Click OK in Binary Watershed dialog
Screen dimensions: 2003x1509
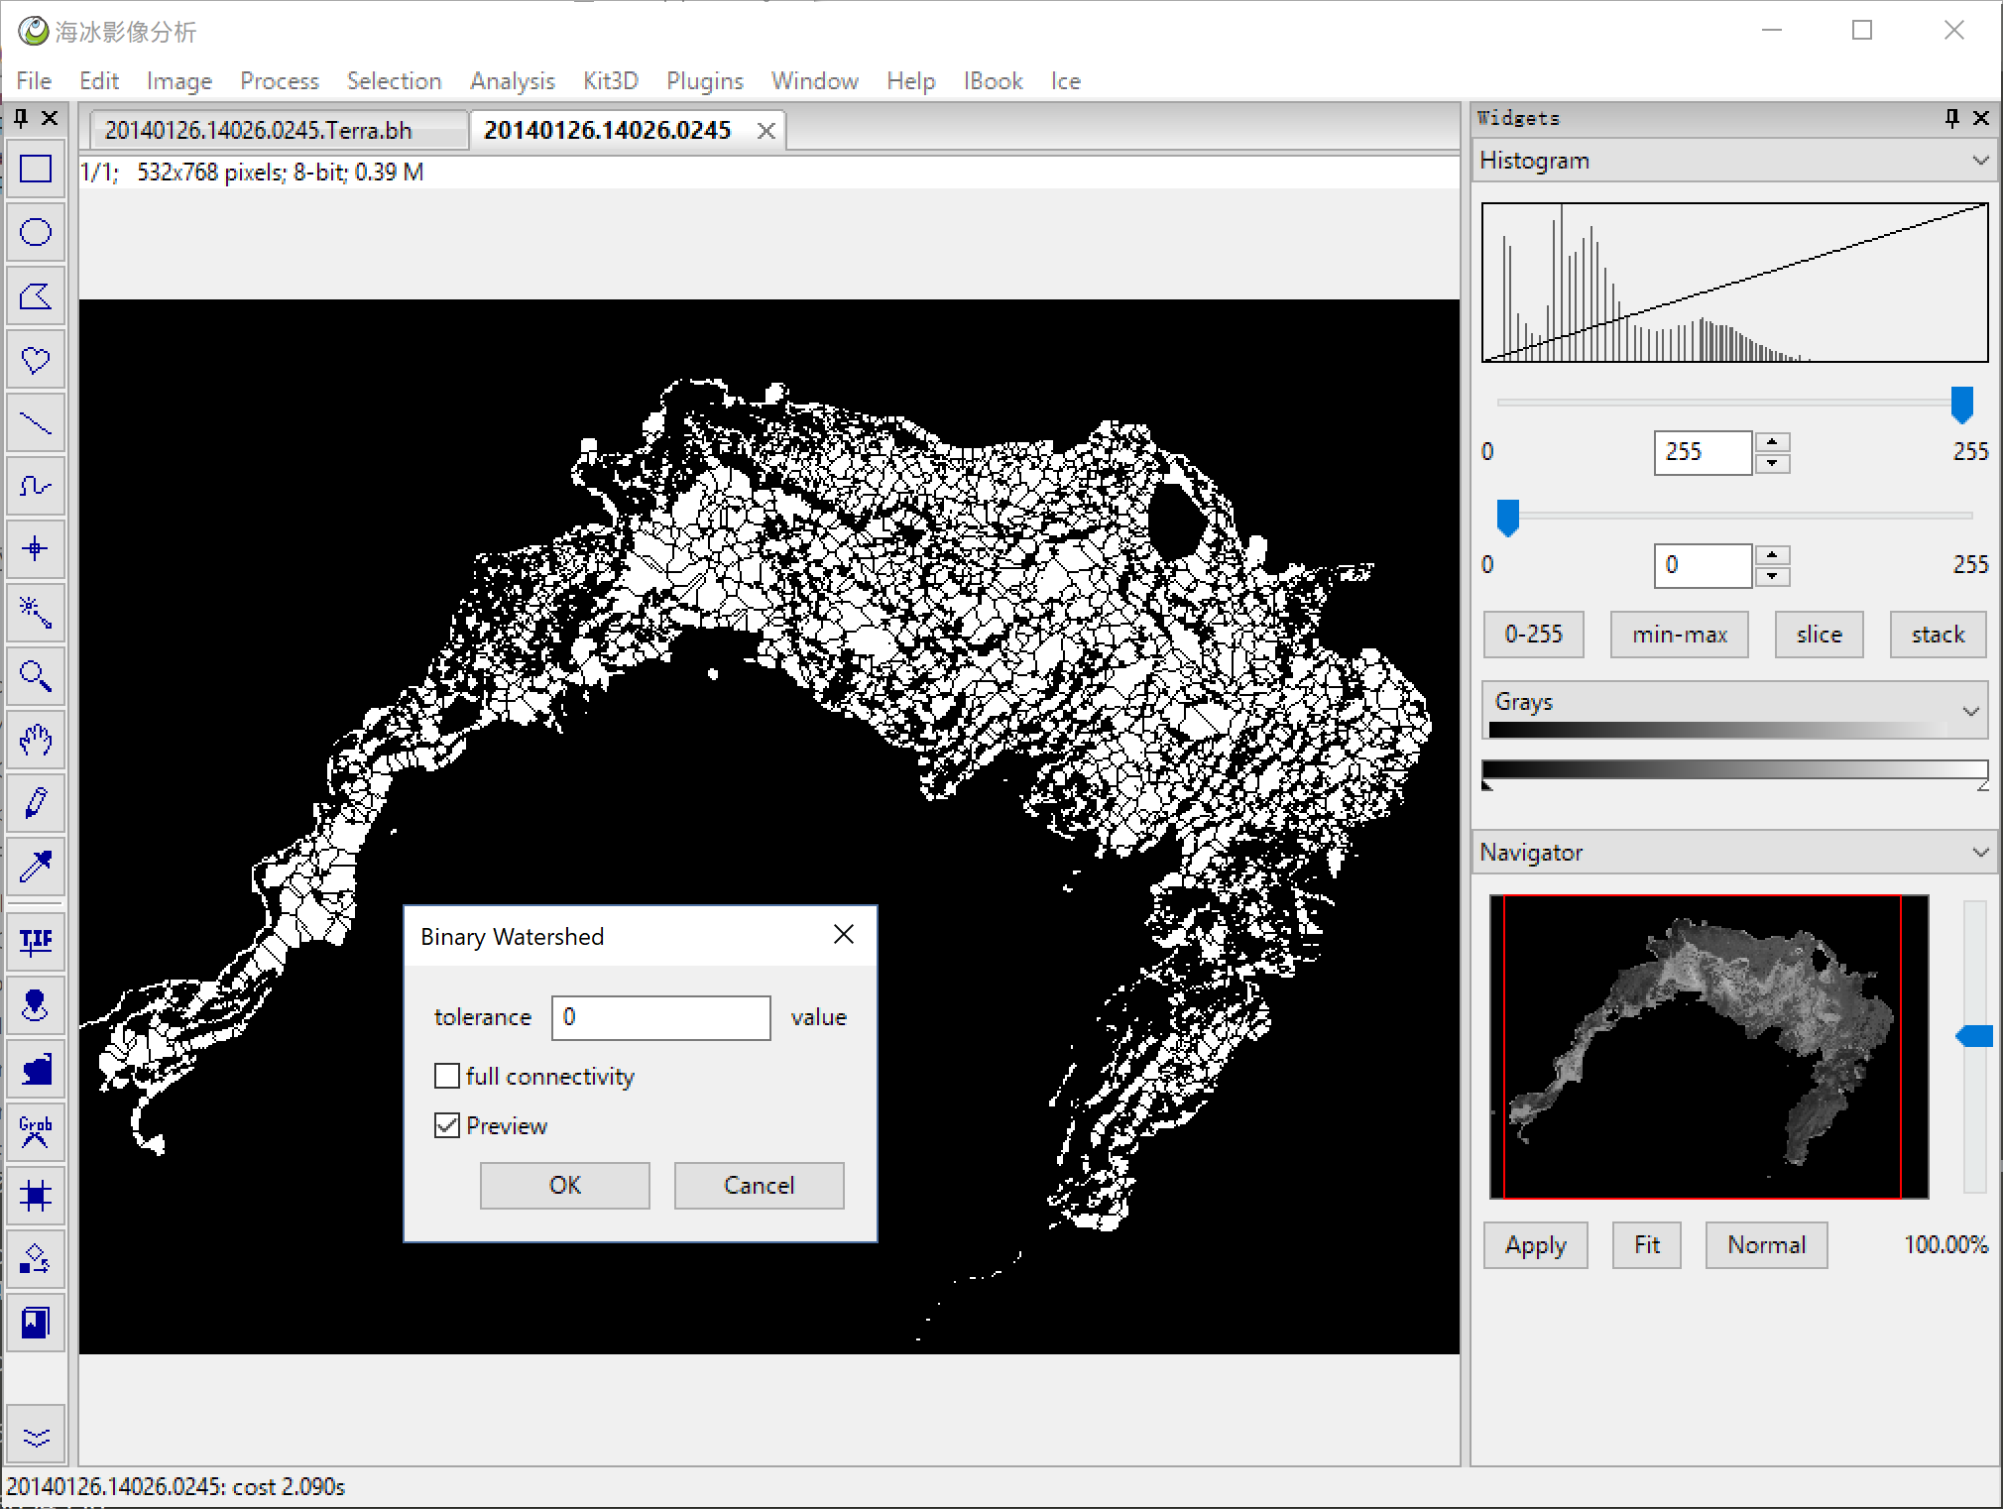(564, 1185)
